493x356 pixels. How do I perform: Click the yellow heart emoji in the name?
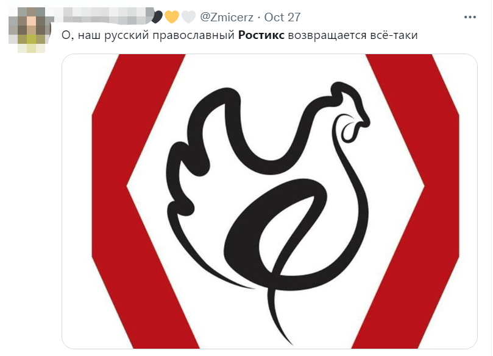(x=172, y=17)
